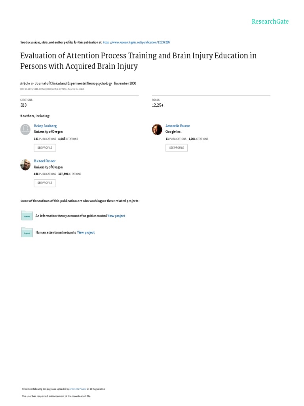This screenshot has width=304, height=406.
Task: Click project icon for information theory account
Action: pyautogui.click(x=27, y=216)
